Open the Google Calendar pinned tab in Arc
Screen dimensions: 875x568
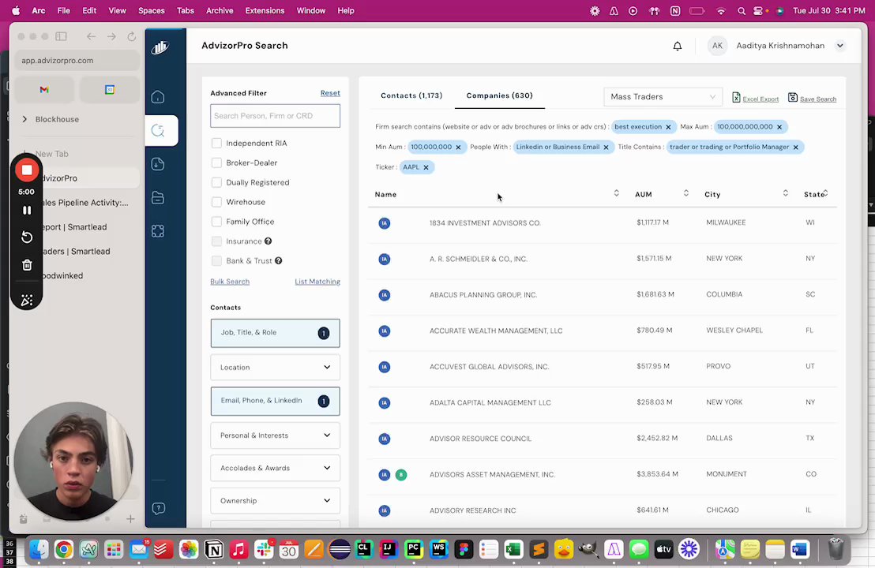(x=109, y=90)
